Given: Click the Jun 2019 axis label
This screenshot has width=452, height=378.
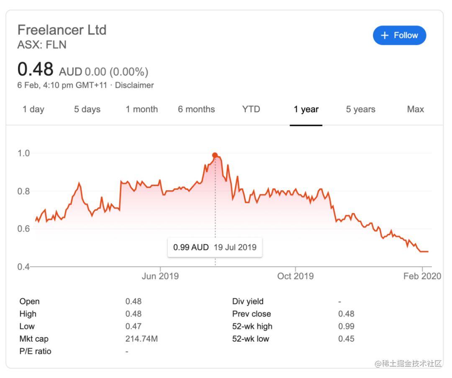Looking at the screenshot, I should pos(160,276).
